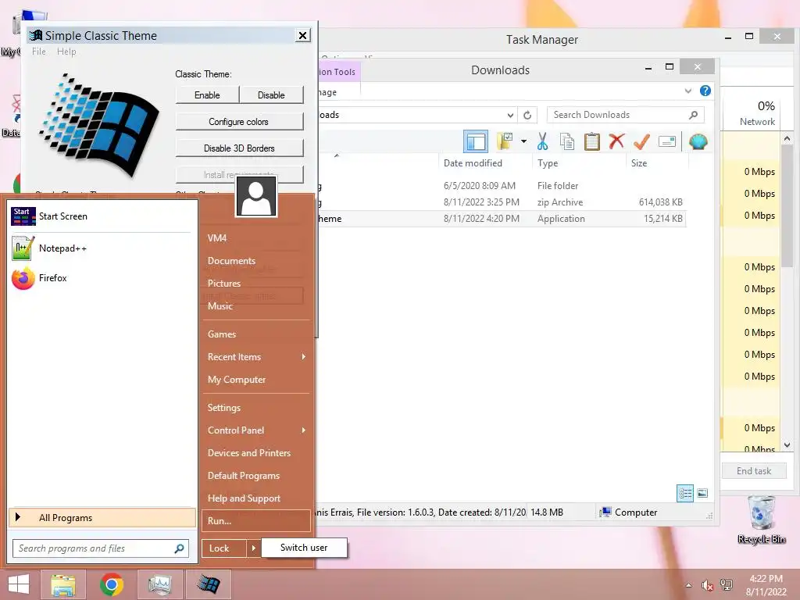800x600 pixels.
Task: Open Google Chrome from the taskbar
Action: (x=111, y=584)
